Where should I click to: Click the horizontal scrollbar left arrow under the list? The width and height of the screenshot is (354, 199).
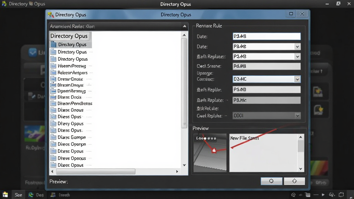pyautogui.click(x=53, y=171)
